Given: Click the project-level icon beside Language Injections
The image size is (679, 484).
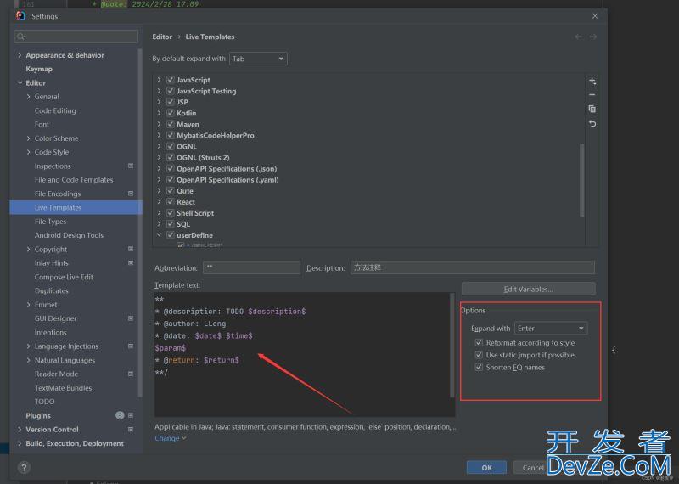Looking at the screenshot, I should tap(131, 346).
